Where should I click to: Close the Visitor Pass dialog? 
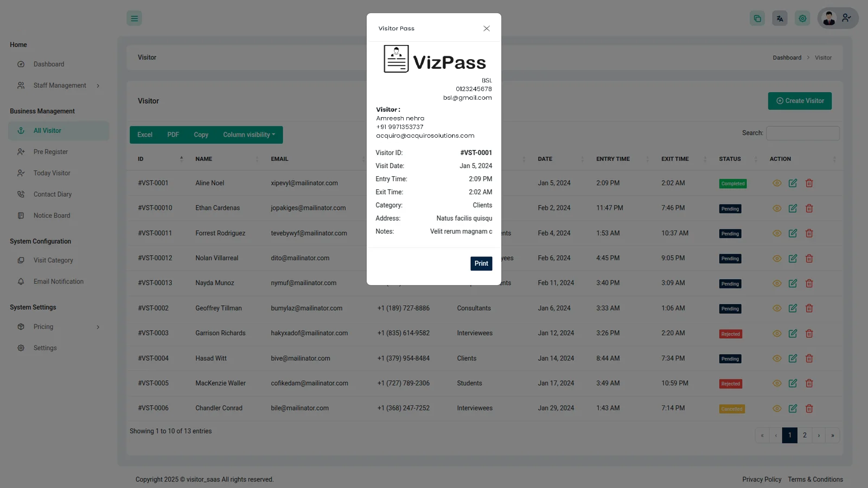[x=486, y=29]
